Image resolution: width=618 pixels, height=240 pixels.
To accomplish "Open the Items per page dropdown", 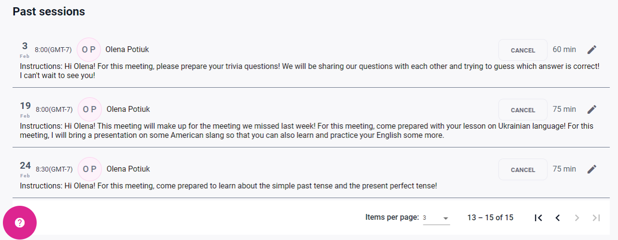I will pos(436,218).
